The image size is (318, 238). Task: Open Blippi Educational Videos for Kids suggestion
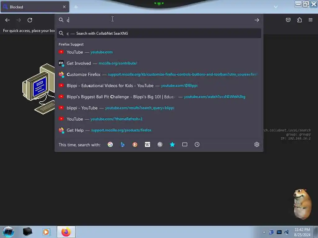pyautogui.click(x=159, y=86)
